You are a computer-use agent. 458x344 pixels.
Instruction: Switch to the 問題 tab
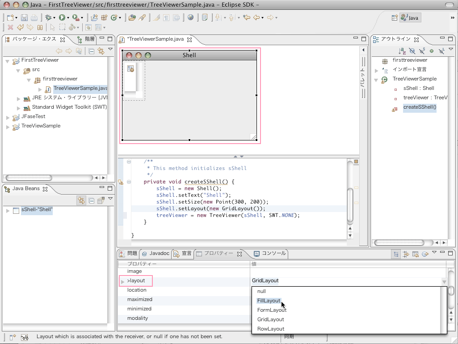[129, 253]
